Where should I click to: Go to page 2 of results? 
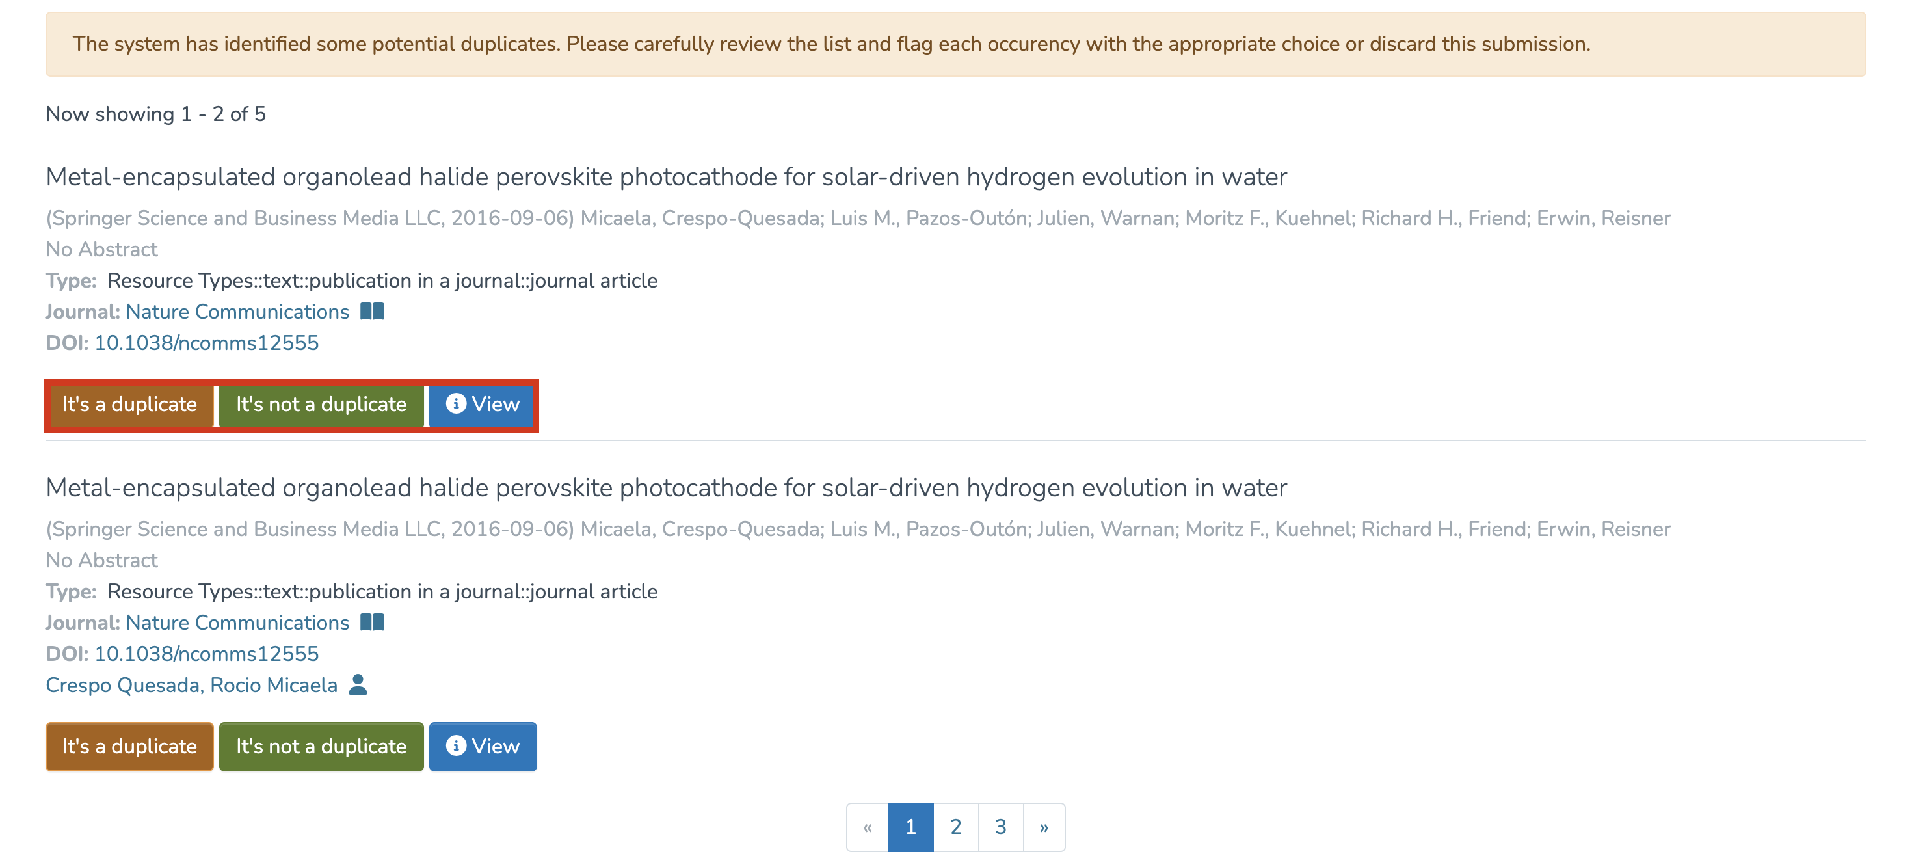pyautogui.click(x=955, y=827)
